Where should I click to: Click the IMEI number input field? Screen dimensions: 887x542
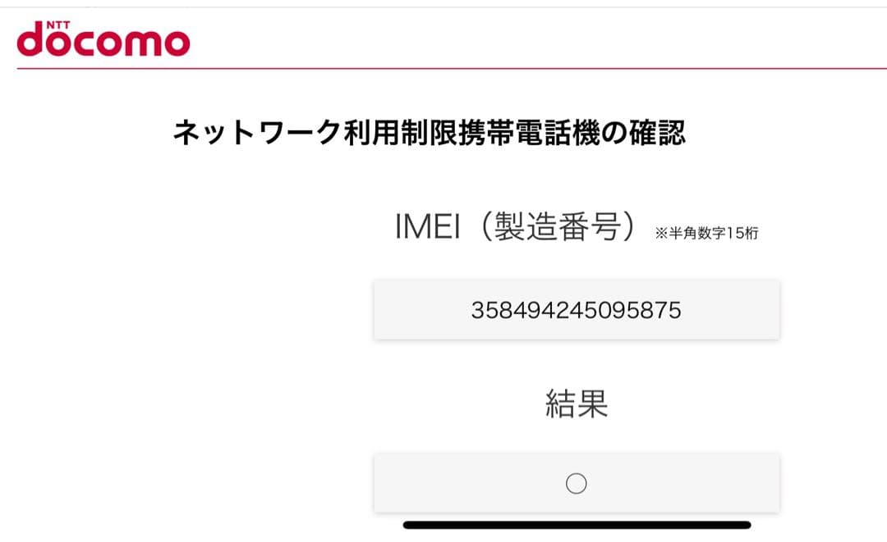tap(577, 310)
